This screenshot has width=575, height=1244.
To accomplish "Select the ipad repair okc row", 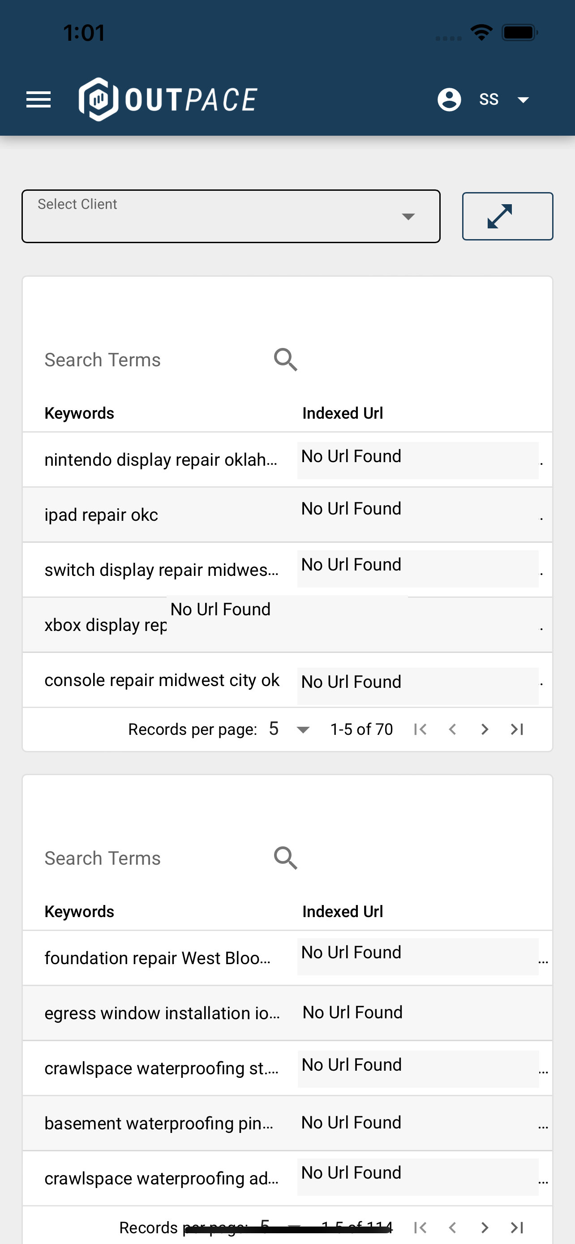I will 288,515.
